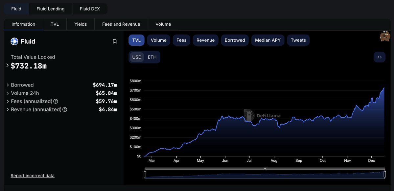The image size is (394, 191).
Task: Toggle the TVL chart series
Action: (x=136, y=40)
